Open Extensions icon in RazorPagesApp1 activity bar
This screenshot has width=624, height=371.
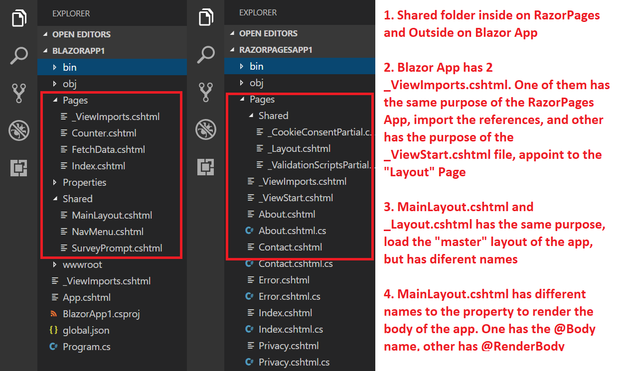pos(206,167)
